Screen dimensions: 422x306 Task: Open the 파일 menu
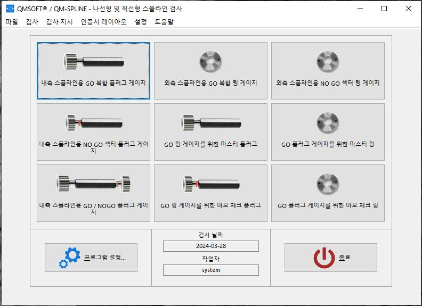point(12,22)
